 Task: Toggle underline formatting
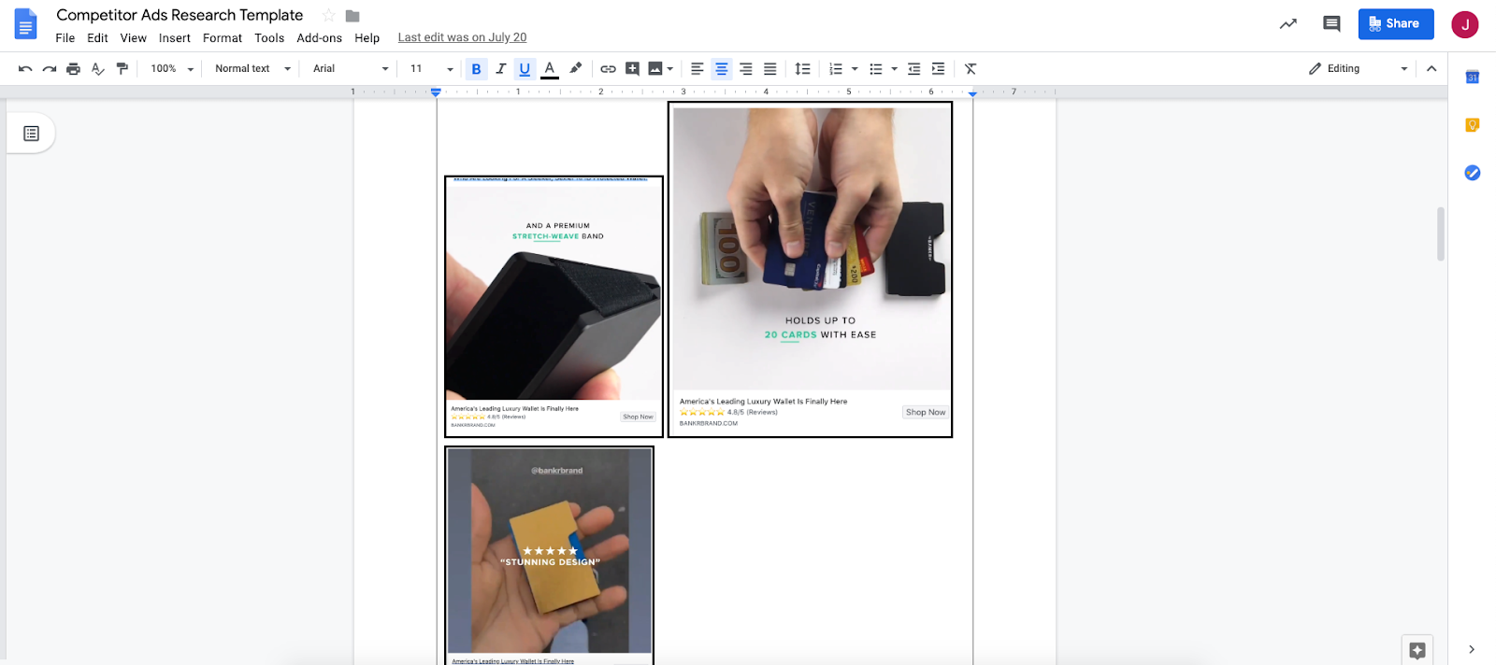(525, 68)
